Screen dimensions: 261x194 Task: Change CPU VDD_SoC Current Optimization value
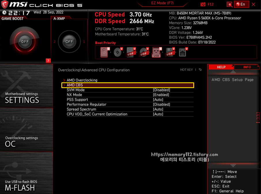point(158,114)
